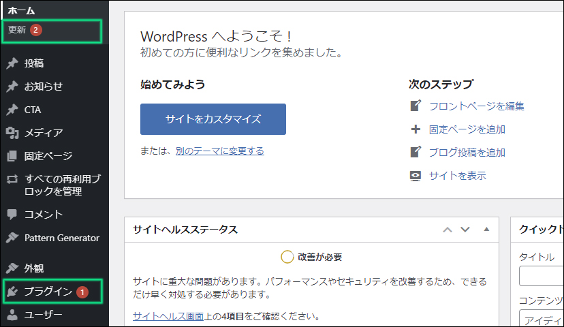Click the pin icon beside 投稿
Viewport: 564px width, 327px height.
pos(12,63)
